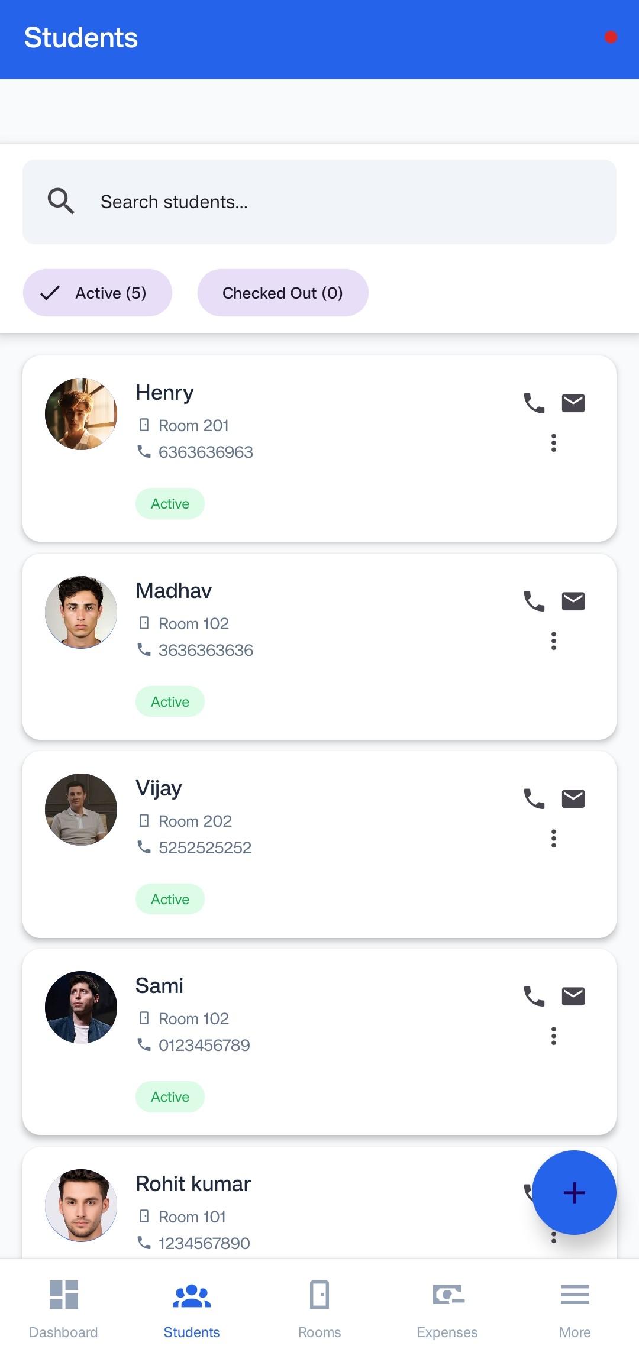Enable the Checked Out (0) filter

click(283, 293)
